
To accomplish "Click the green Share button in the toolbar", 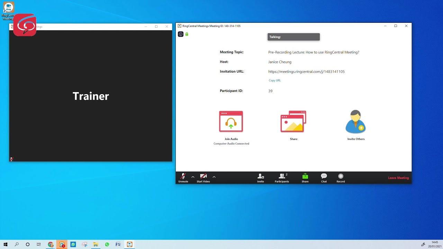I will (305, 178).
